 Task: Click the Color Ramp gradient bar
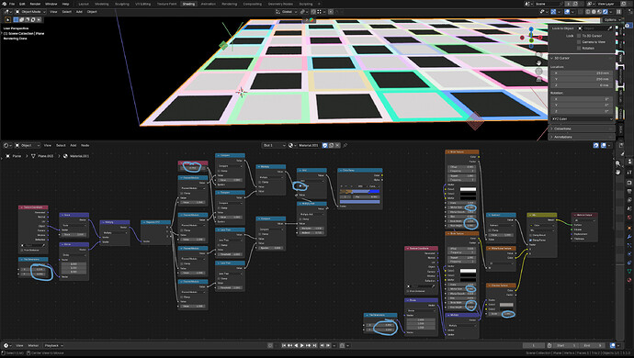coord(360,192)
